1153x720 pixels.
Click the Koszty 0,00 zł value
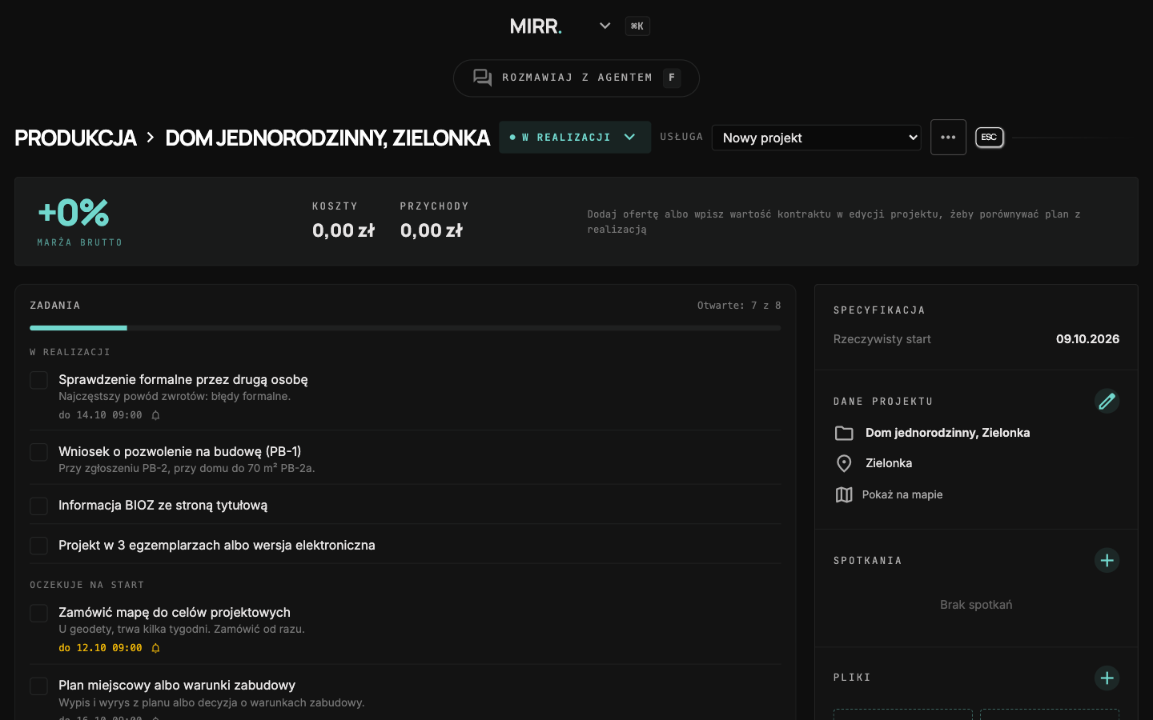343,230
